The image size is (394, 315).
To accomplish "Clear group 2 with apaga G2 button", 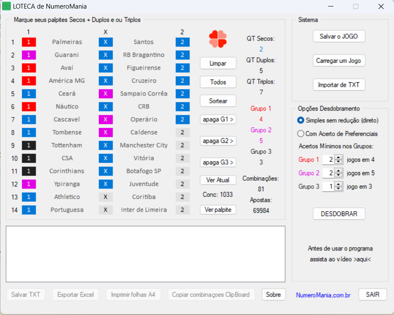I will (x=218, y=141).
